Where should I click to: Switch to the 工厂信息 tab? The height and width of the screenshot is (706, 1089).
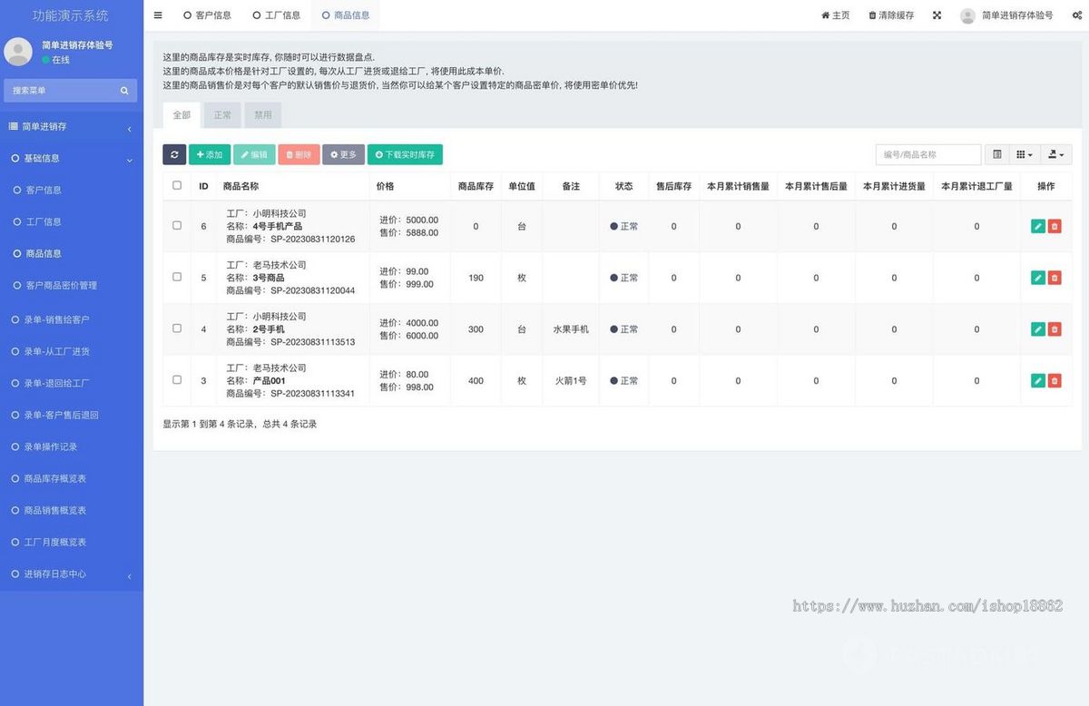click(276, 15)
